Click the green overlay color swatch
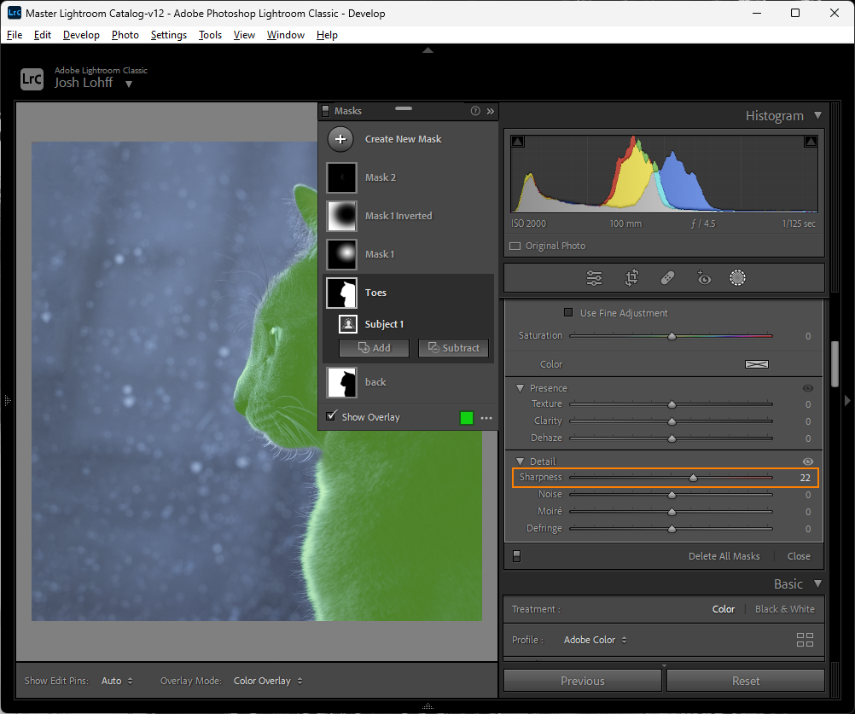The image size is (855, 714). coord(467,418)
